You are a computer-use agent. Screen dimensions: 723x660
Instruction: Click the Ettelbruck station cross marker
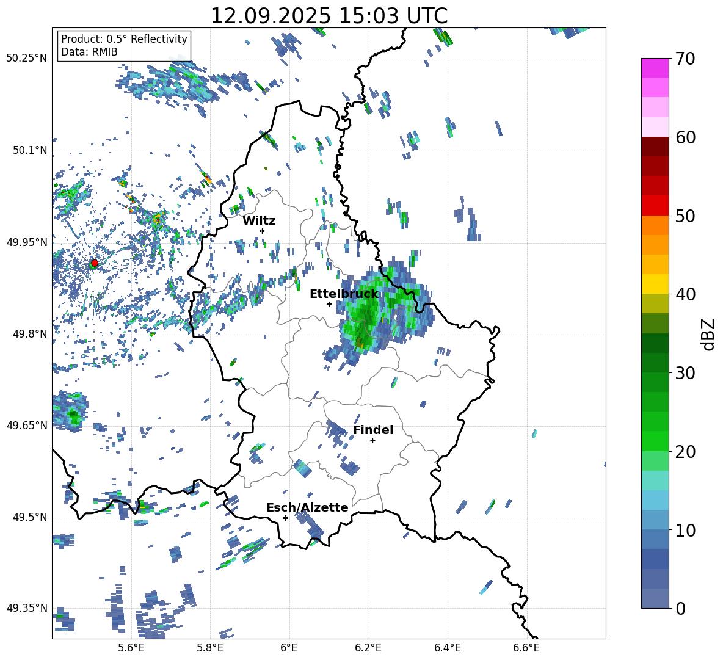click(x=329, y=304)
